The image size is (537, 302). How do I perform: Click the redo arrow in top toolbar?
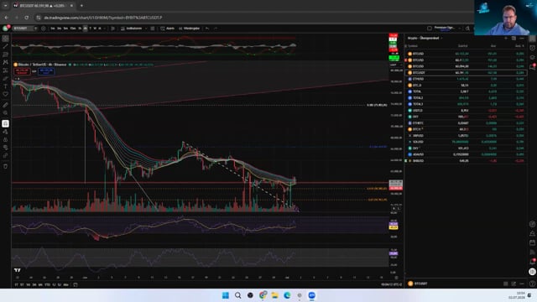tap(216, 29)
